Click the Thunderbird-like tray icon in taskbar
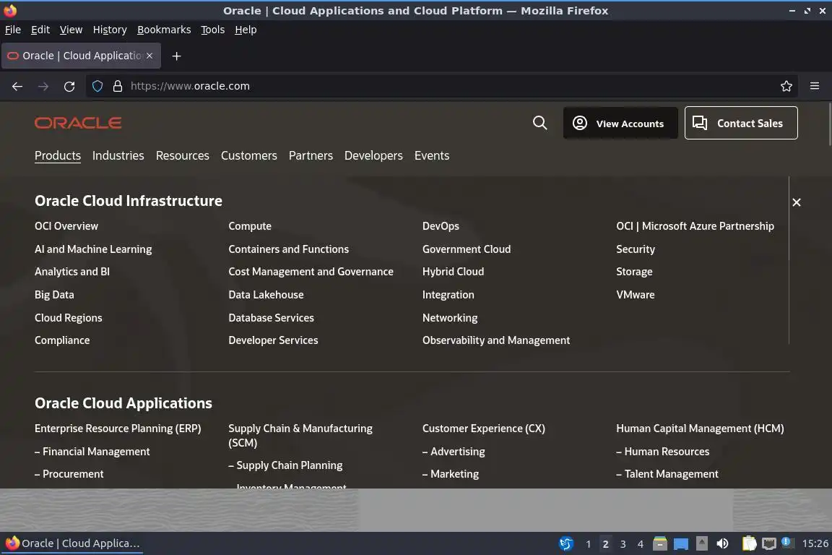The image size is (832, 555). 566,543
